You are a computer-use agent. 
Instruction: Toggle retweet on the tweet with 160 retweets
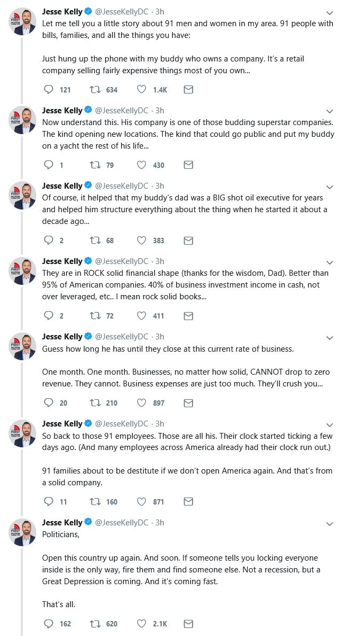pos(94,501)
